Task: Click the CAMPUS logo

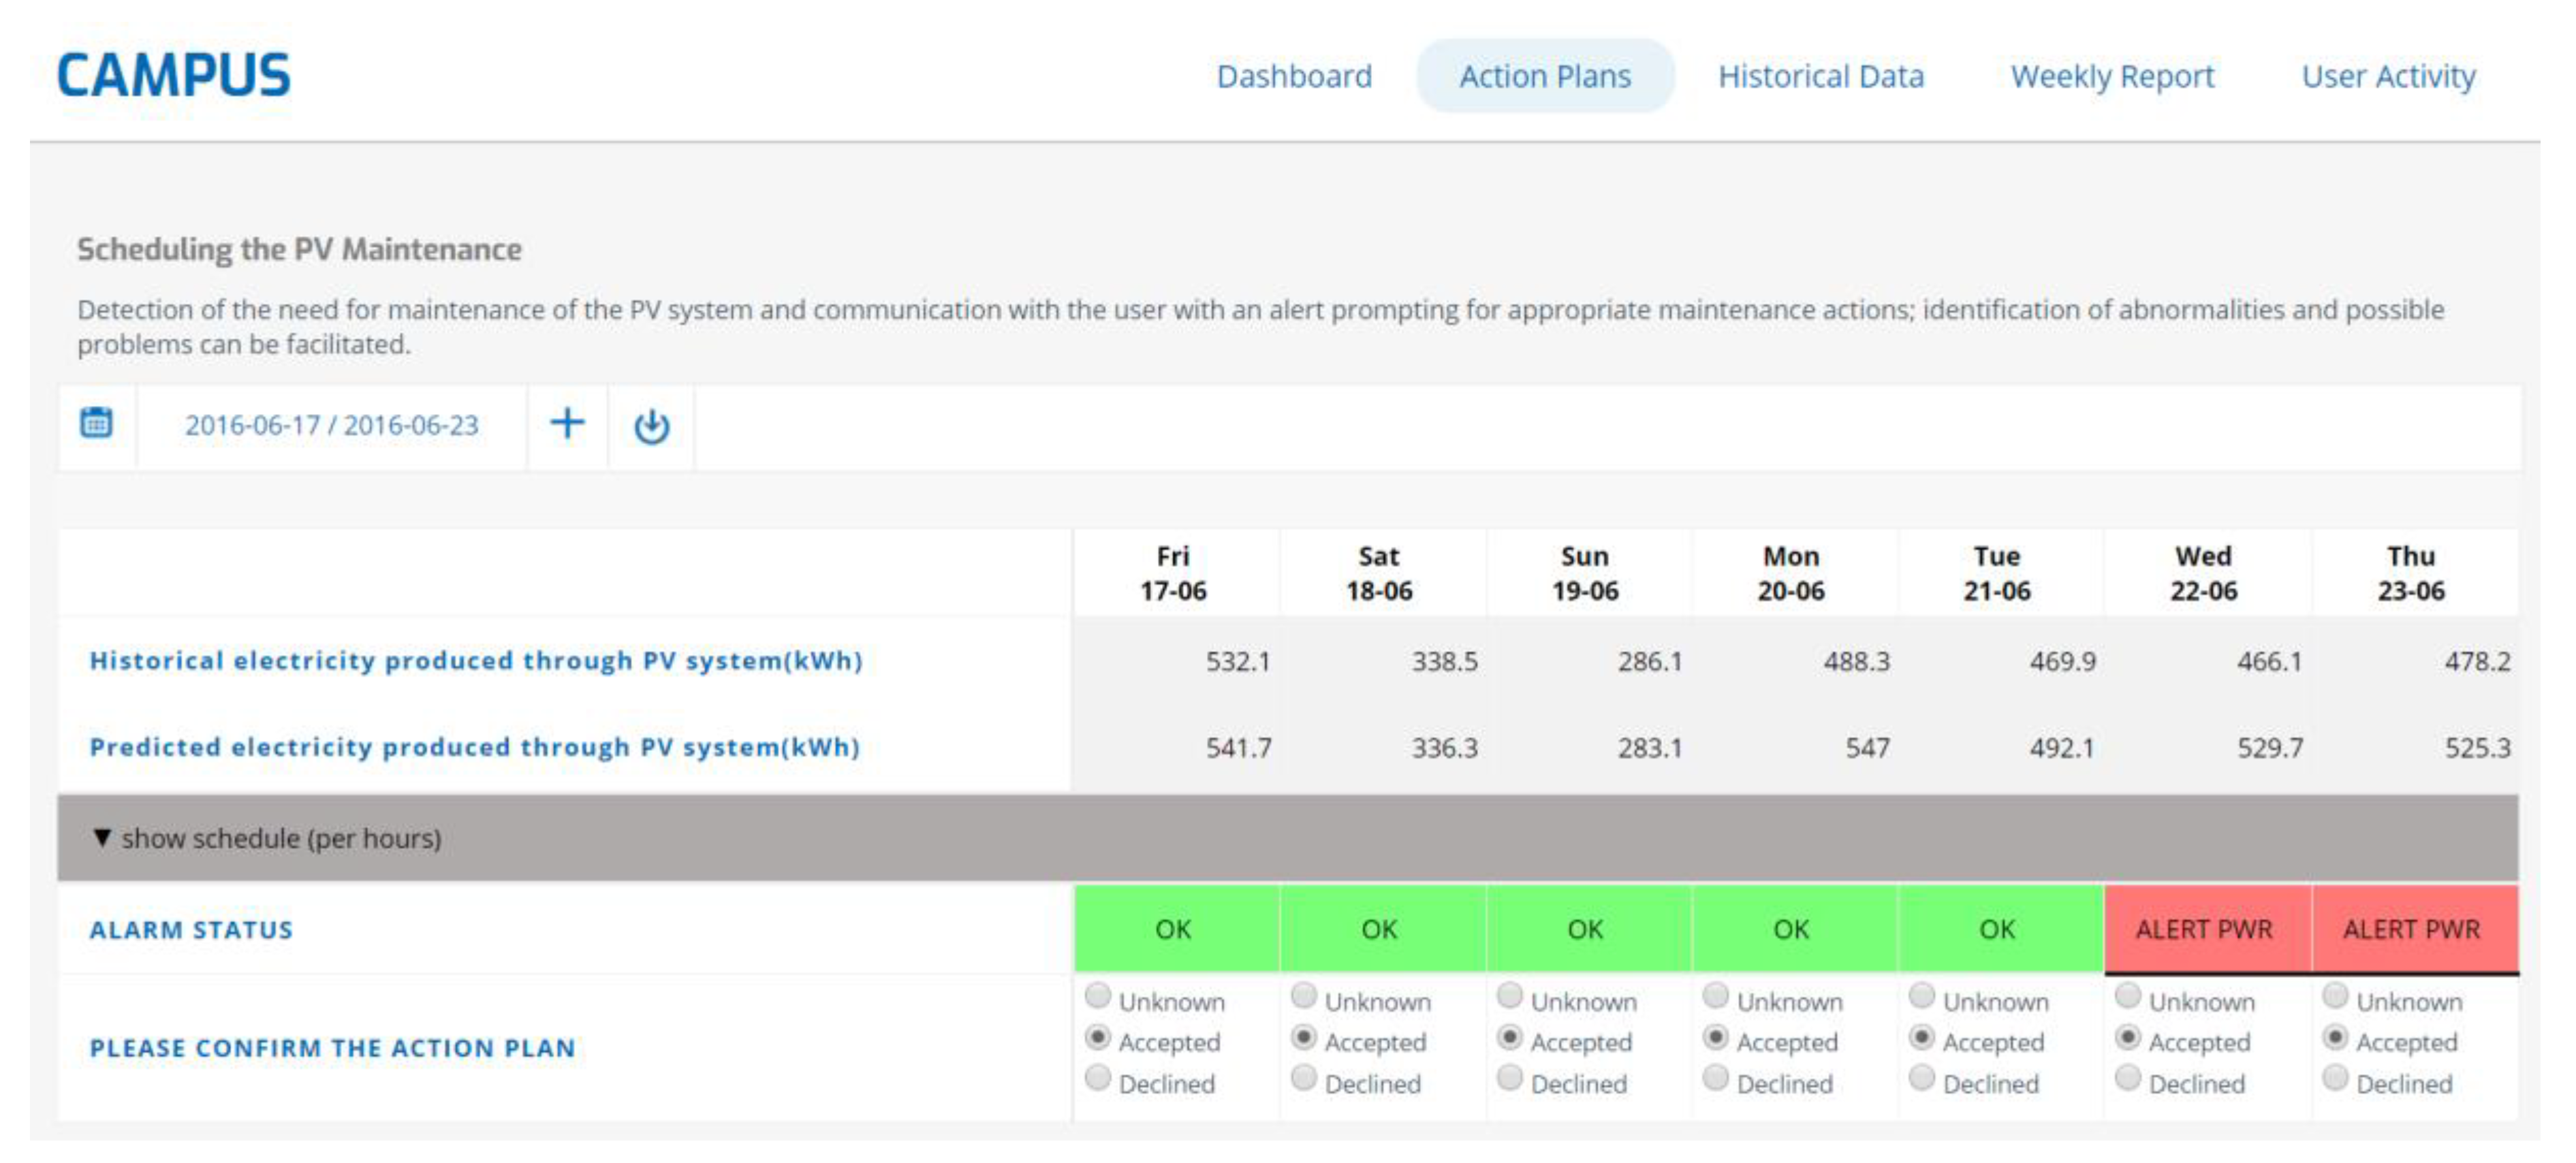Action: 173,76
